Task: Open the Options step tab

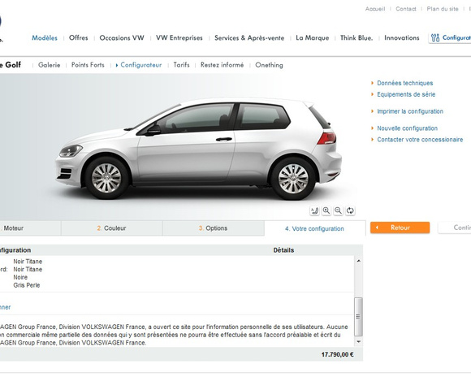Action: pos(213,228)
